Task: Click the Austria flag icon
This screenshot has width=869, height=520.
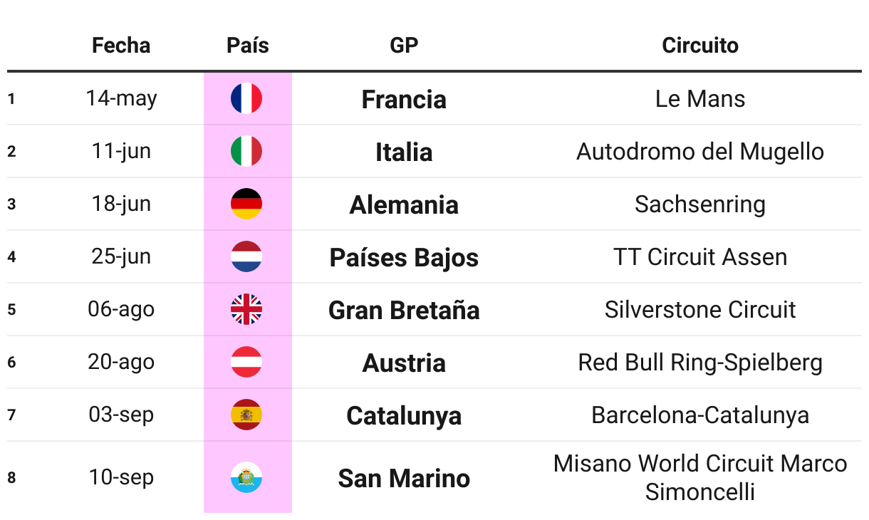Action: coord(246,363)
